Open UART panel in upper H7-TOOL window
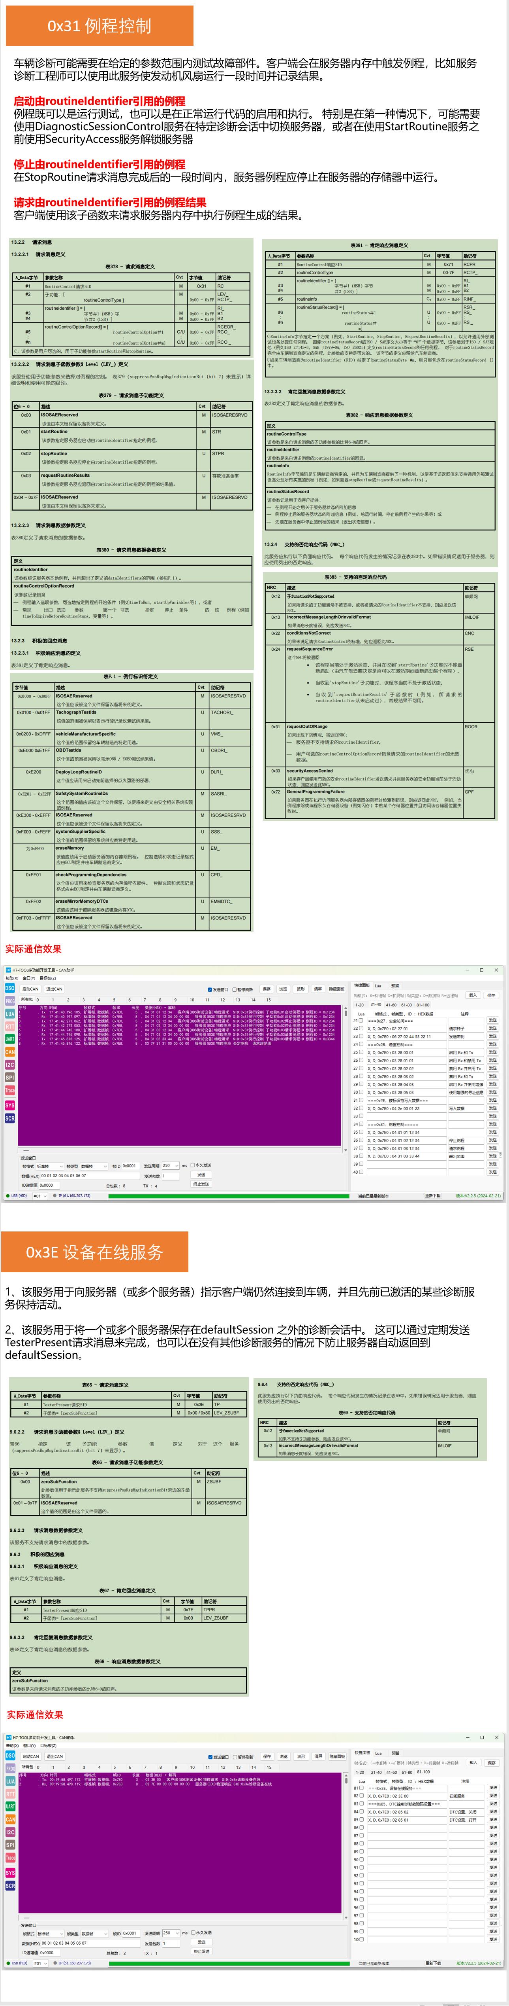This screenshot has width=509, height=2006. pos(10,1039)
